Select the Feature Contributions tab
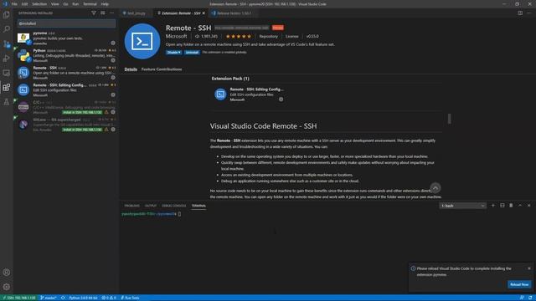Viewport: 536px width, 301px height. 162,69
